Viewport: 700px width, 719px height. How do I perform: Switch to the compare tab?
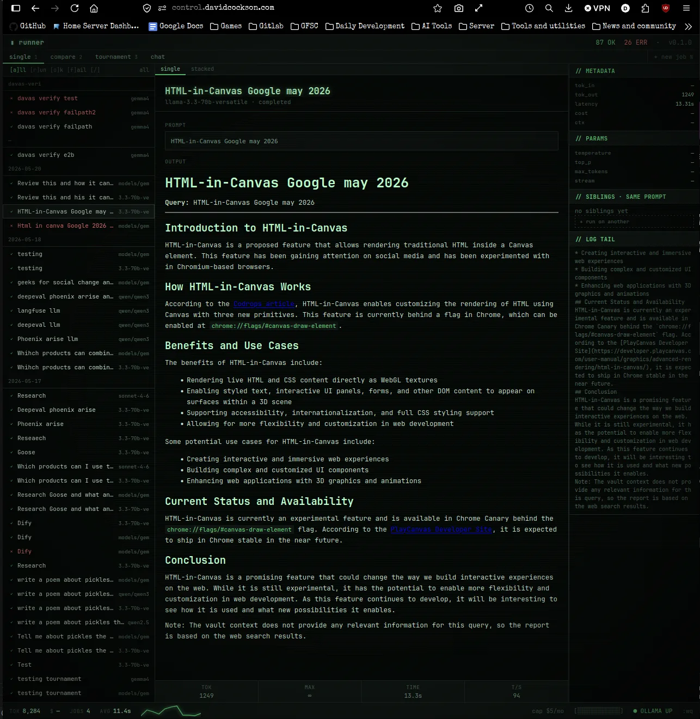pyautogui.click(x=66, y=57)
